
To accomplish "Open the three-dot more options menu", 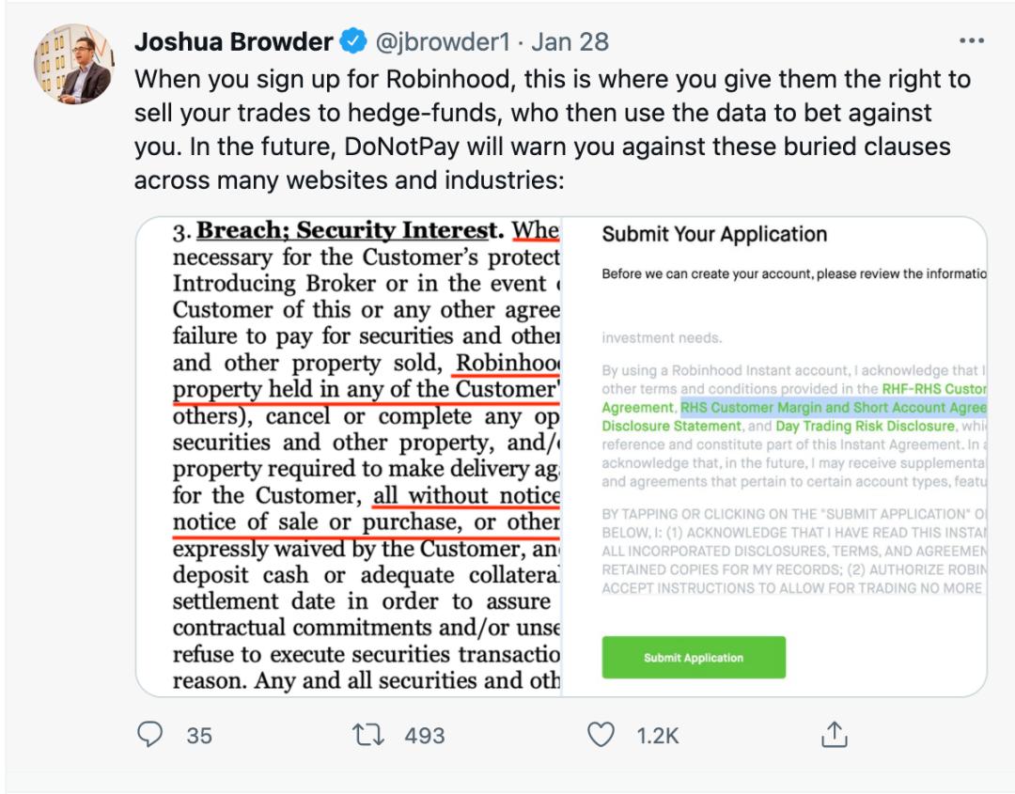I will click(971, 42).
